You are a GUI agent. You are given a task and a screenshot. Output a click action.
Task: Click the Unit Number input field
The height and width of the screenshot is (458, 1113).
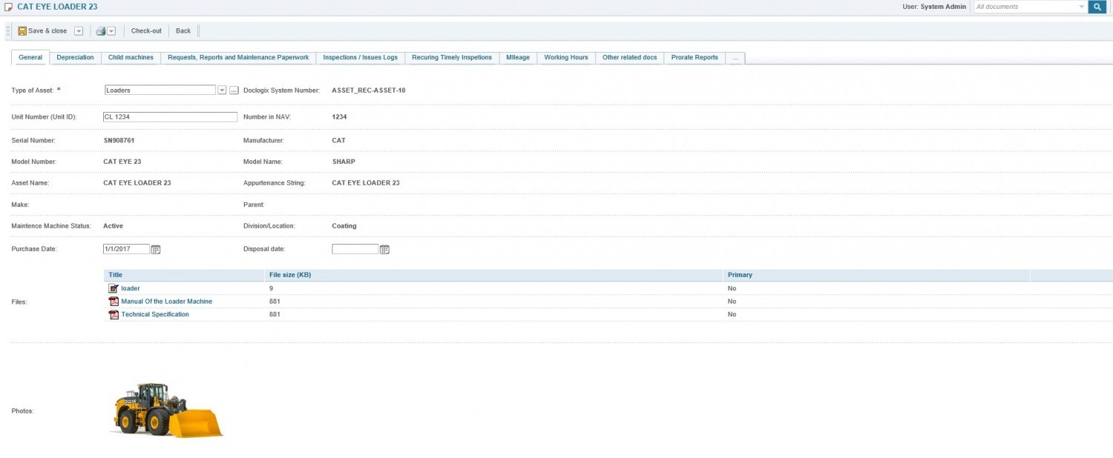170,117
